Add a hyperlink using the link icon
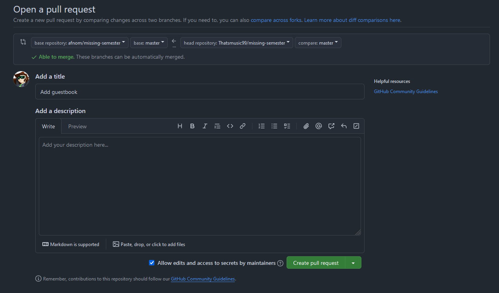This screenshot has height=293, width=499. 242,126
